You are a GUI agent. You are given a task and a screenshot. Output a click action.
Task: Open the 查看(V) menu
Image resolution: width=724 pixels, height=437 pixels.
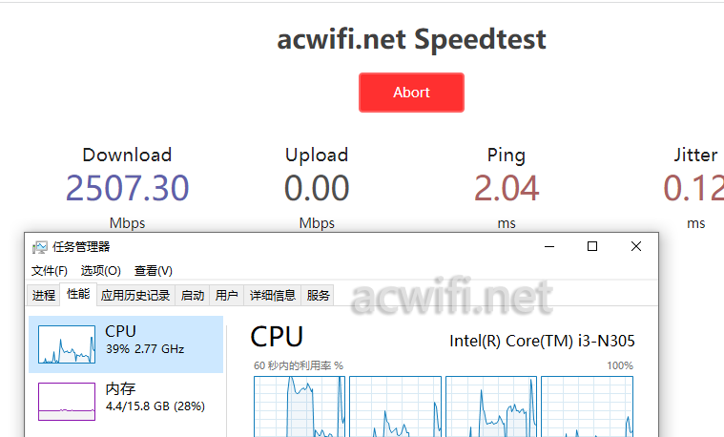click(x=154, y=271)
